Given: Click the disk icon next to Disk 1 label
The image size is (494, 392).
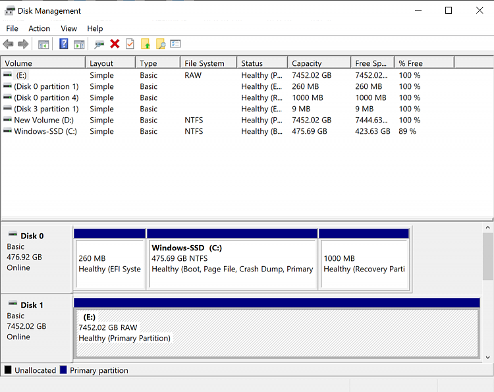Looking at the screenshot, I should coord(13,304).
